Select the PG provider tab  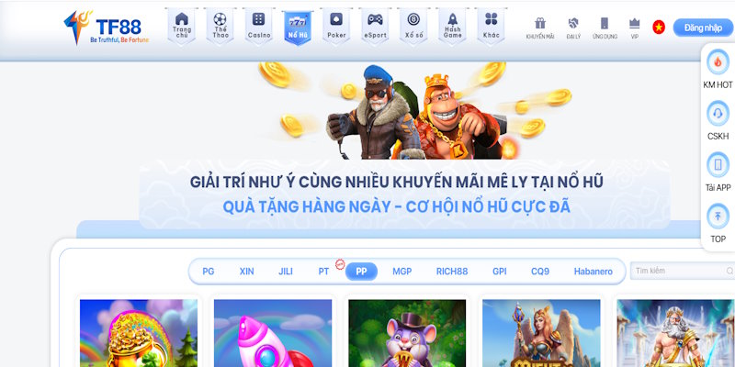pyautogui.click(x=209, y=272)
